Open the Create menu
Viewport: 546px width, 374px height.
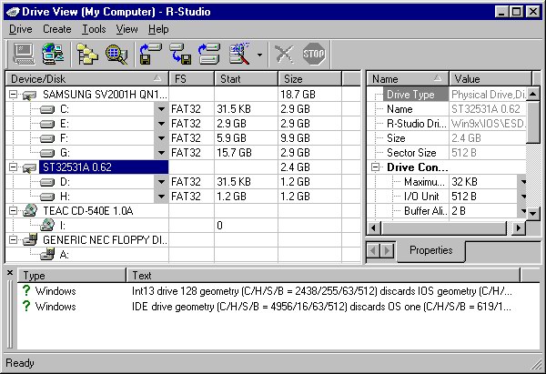point(56,29)
